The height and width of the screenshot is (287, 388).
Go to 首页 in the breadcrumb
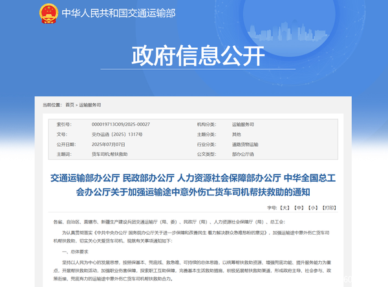[x=70, y=104]
